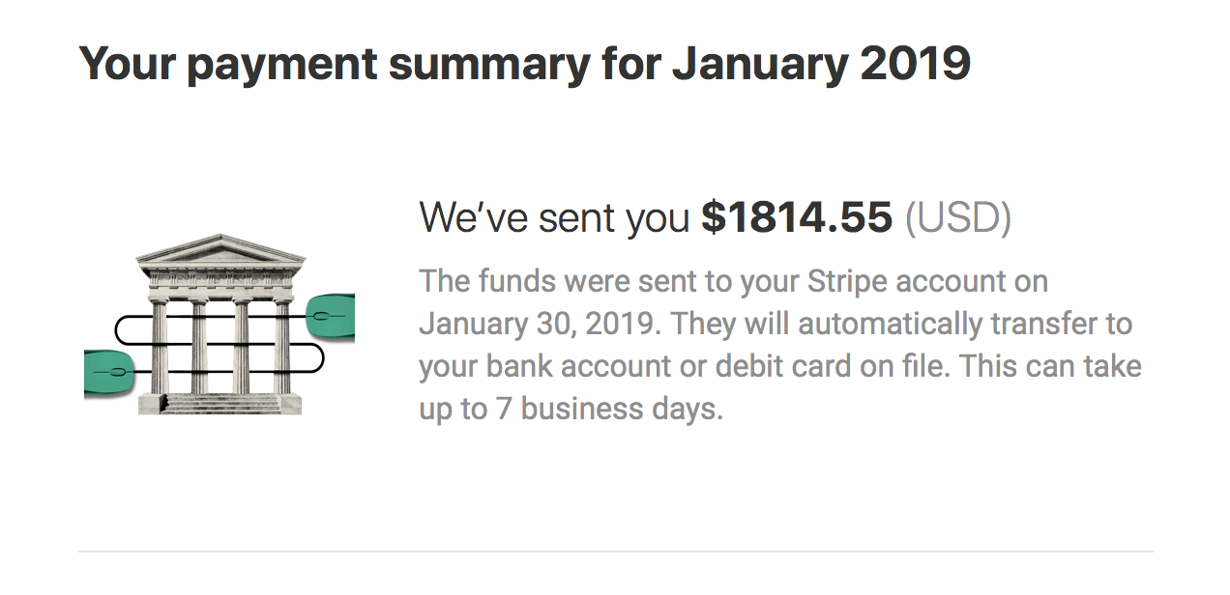Click the green mouse on the illustration's right
Viewport: 1230px width, 595px height.
click(x=332, y=315)
